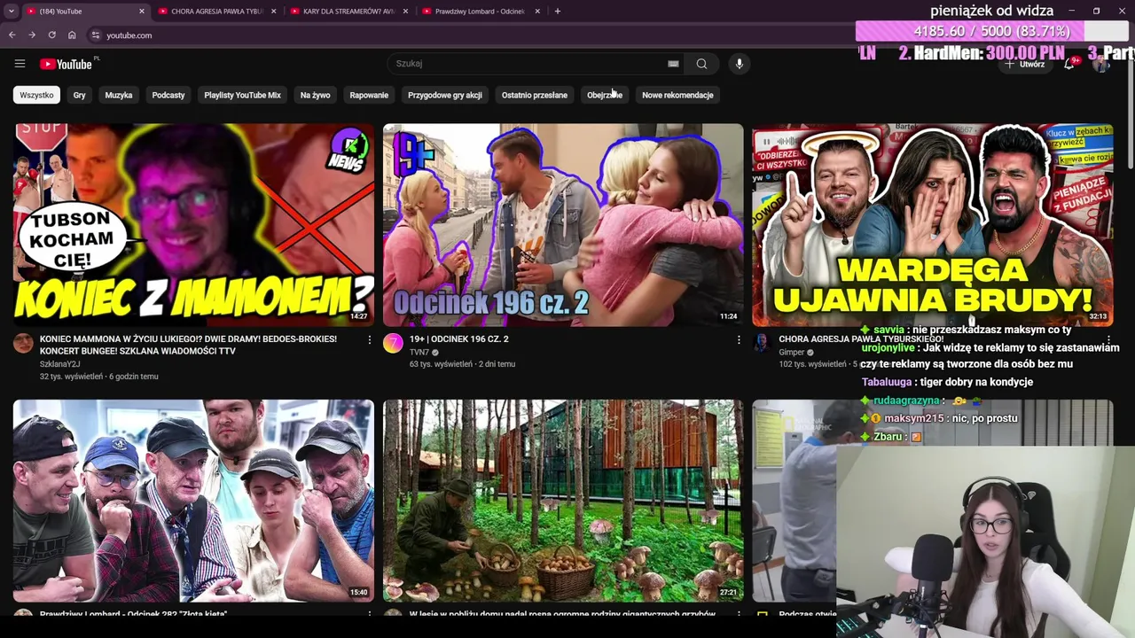Screen dimensions: 1135x638
Task: Select the Wszystko filter chip
Action: pyautogui.click(x=36, y=95)
